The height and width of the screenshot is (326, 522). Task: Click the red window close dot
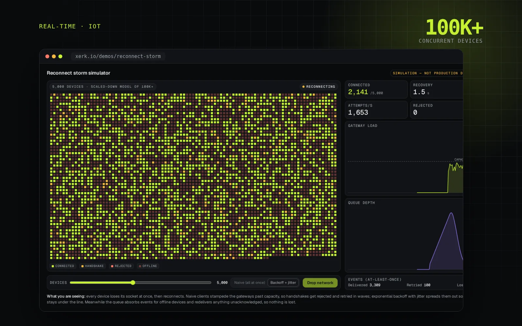pyautogui.click(x=47, y=56)
